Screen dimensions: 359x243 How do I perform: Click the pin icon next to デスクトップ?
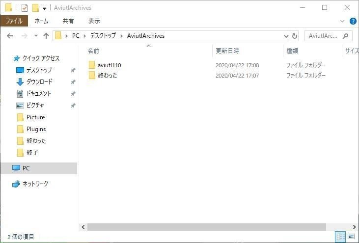coord(73,70)
